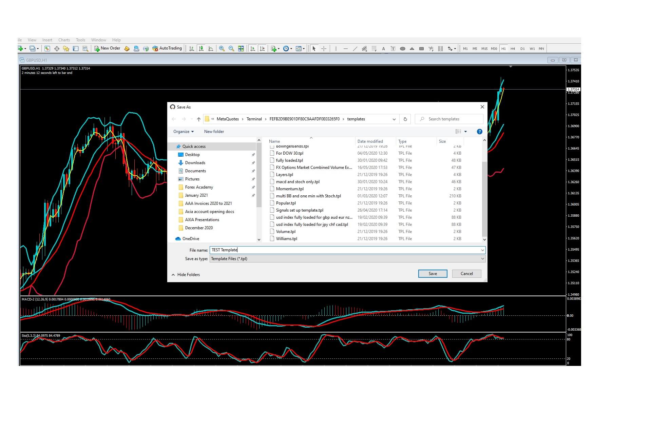Click the Search templates box
Image resolution: width=671 pixels, height=430 pixels.
(449, 119)
